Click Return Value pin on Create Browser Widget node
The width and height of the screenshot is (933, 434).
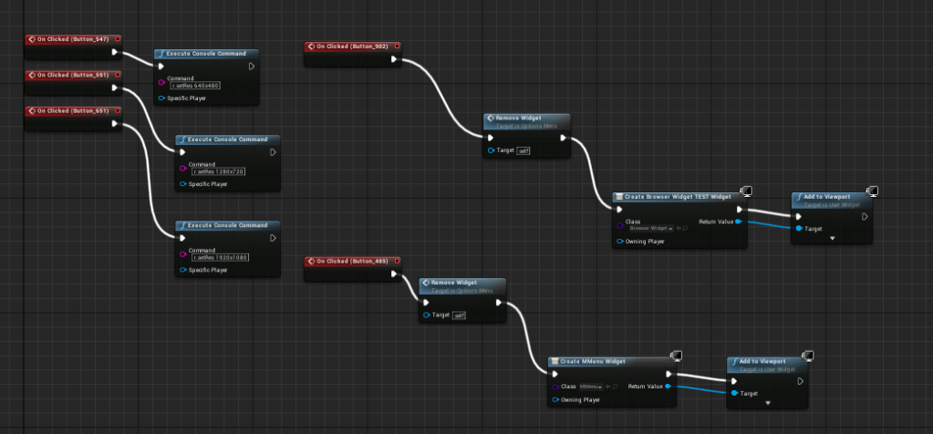tap(738, 222)
